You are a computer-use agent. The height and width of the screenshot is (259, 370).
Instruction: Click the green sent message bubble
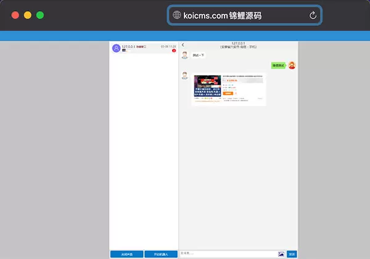(x=278, y=65)
